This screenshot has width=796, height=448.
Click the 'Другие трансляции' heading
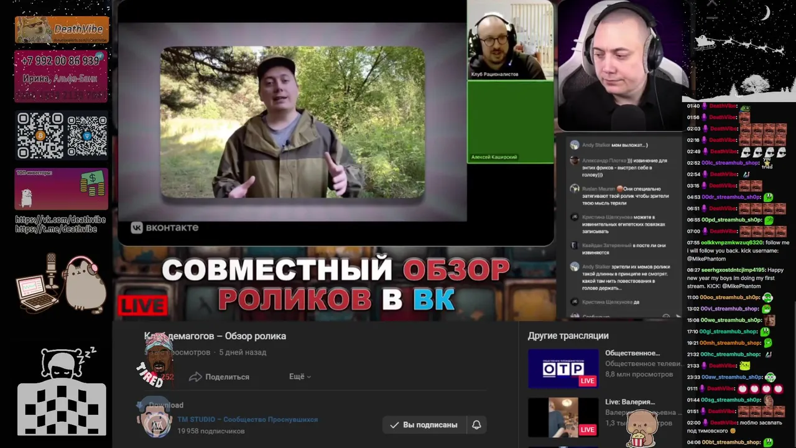coord(568,335)
